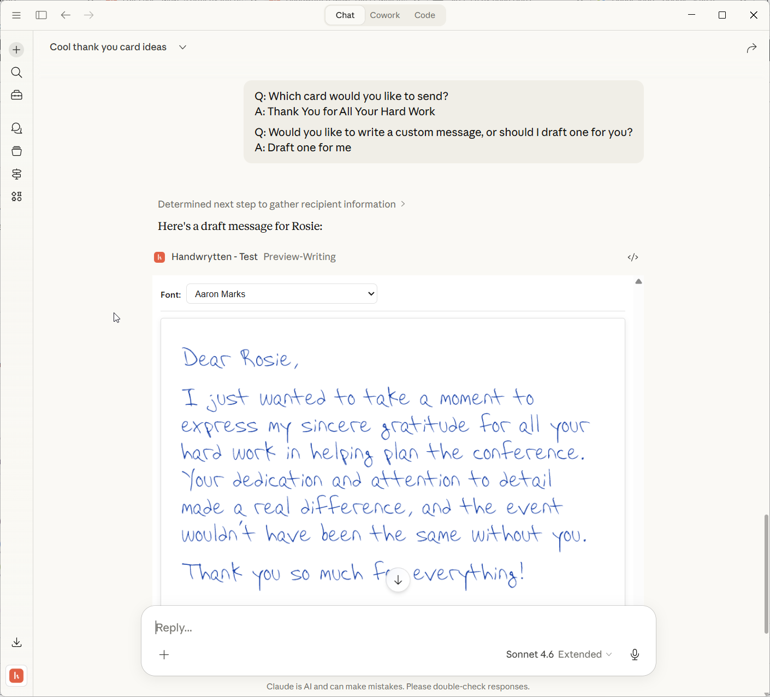The height and width of the screenshot is (697, 770).
Task: Click the Reply text input field
Action: tap(382, 628)
